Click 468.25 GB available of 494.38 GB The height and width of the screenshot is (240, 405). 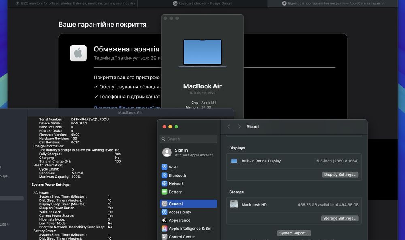pyautogui.click(x=328, y=205)
